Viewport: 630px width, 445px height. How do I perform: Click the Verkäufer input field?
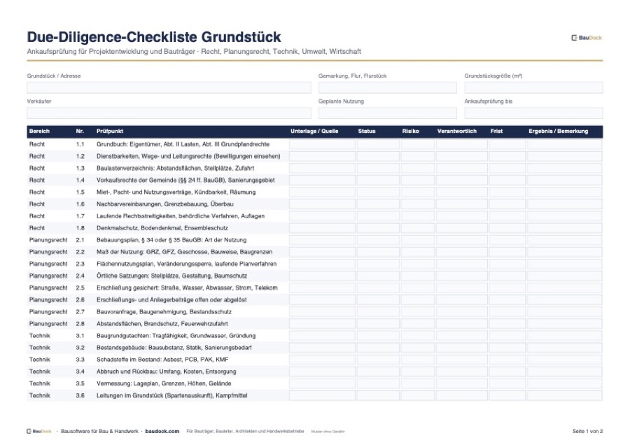[x=169, y=113]
